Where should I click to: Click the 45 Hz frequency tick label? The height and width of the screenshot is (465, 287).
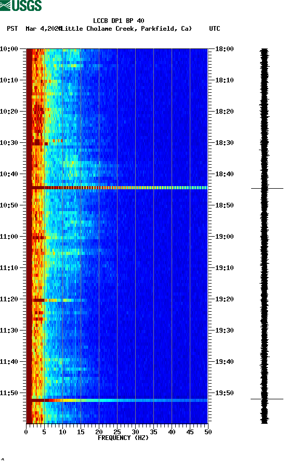tap(190, 432)
